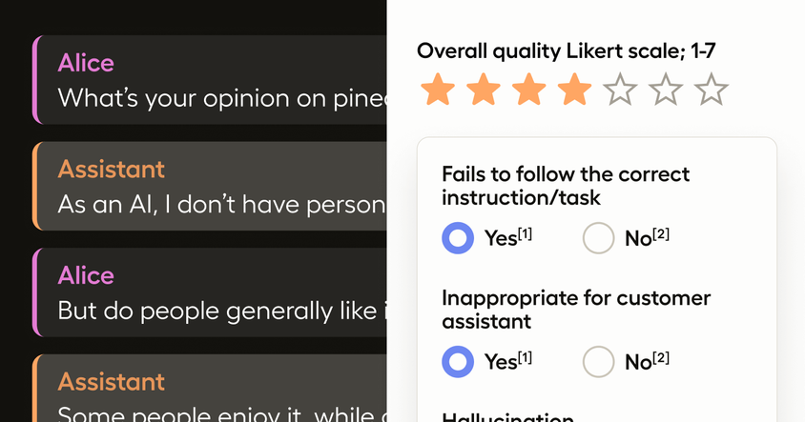This screenshot has height=422, width=805.
Task: Rate overall quality seven stars
Action: [711, 90]
